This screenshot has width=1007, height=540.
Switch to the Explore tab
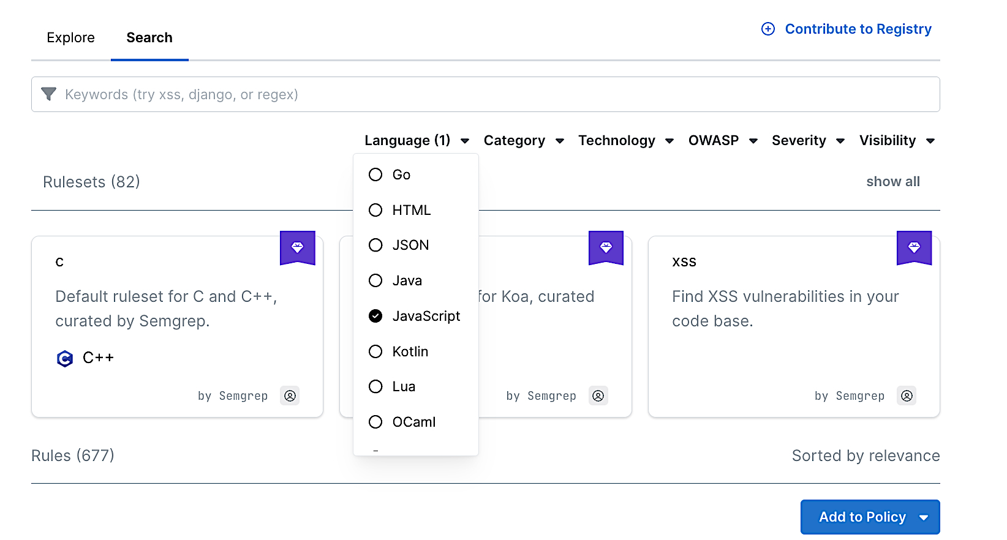[x=70, y=38]
